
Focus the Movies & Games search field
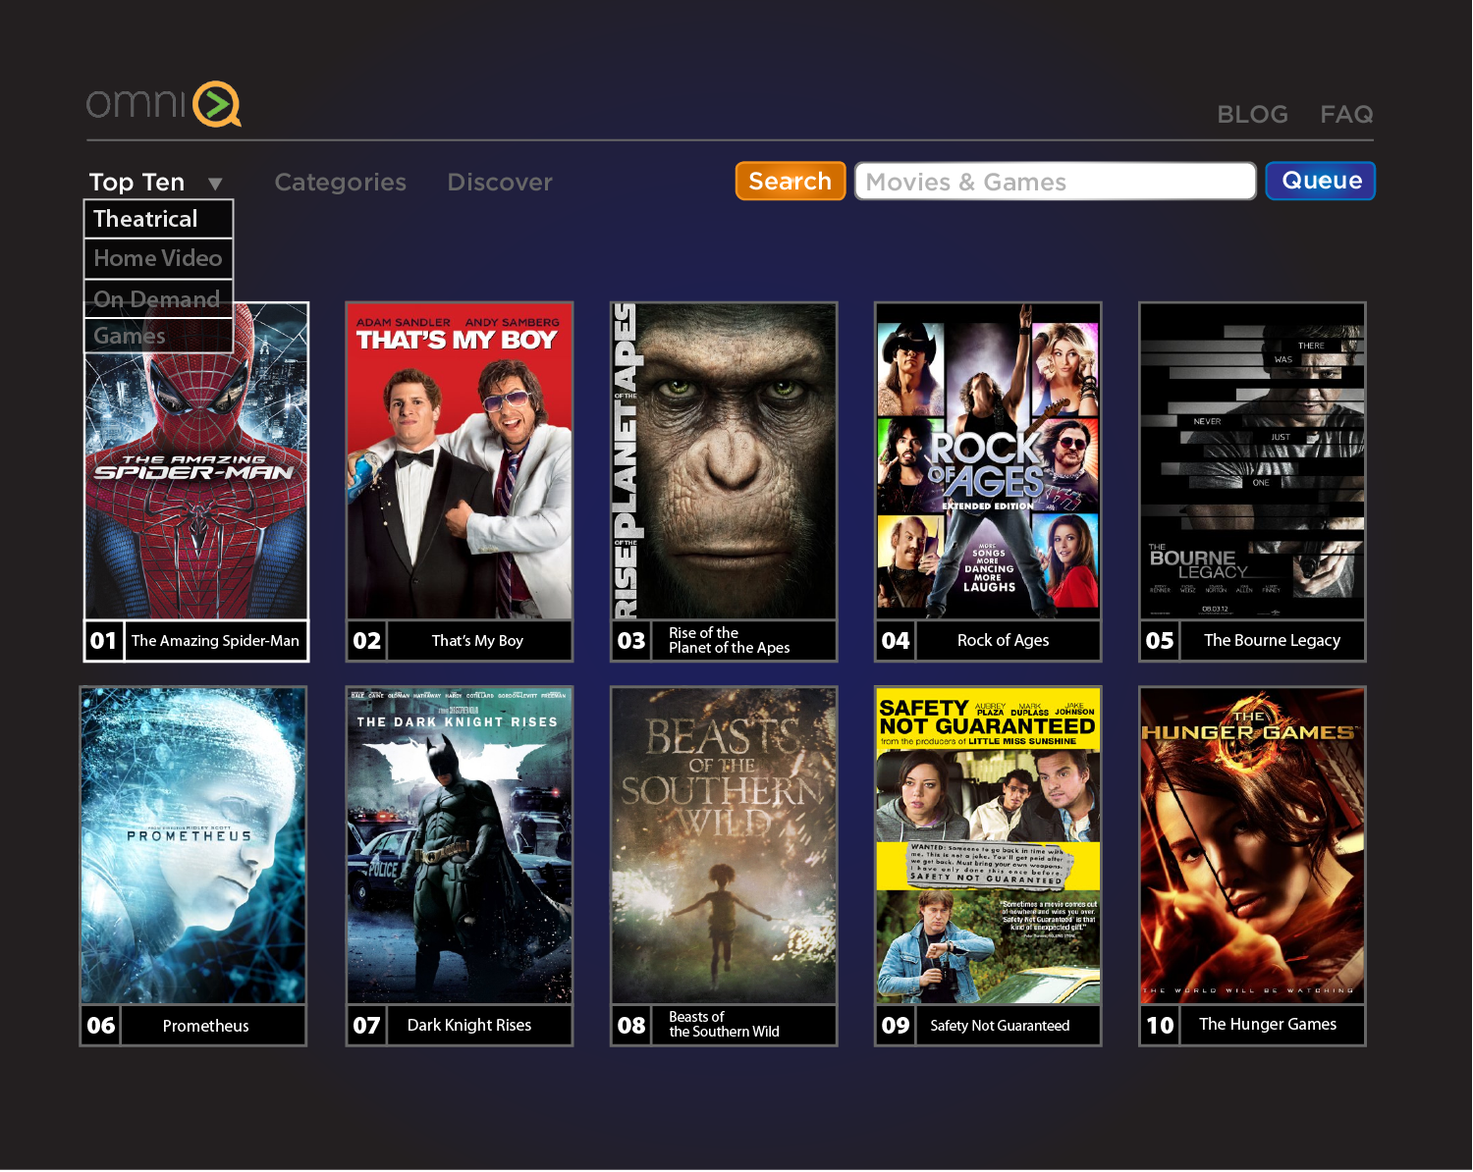pyautogui.click(x=1056, y=182)
